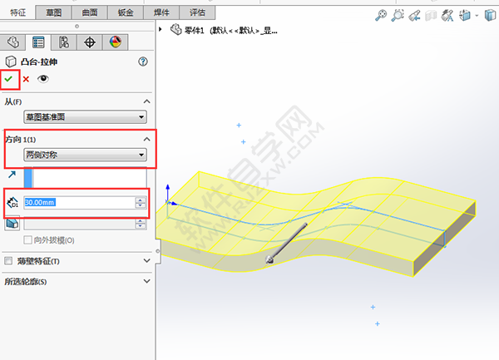Enable the 薄壁特征(T) checkbox

[8, 261]
